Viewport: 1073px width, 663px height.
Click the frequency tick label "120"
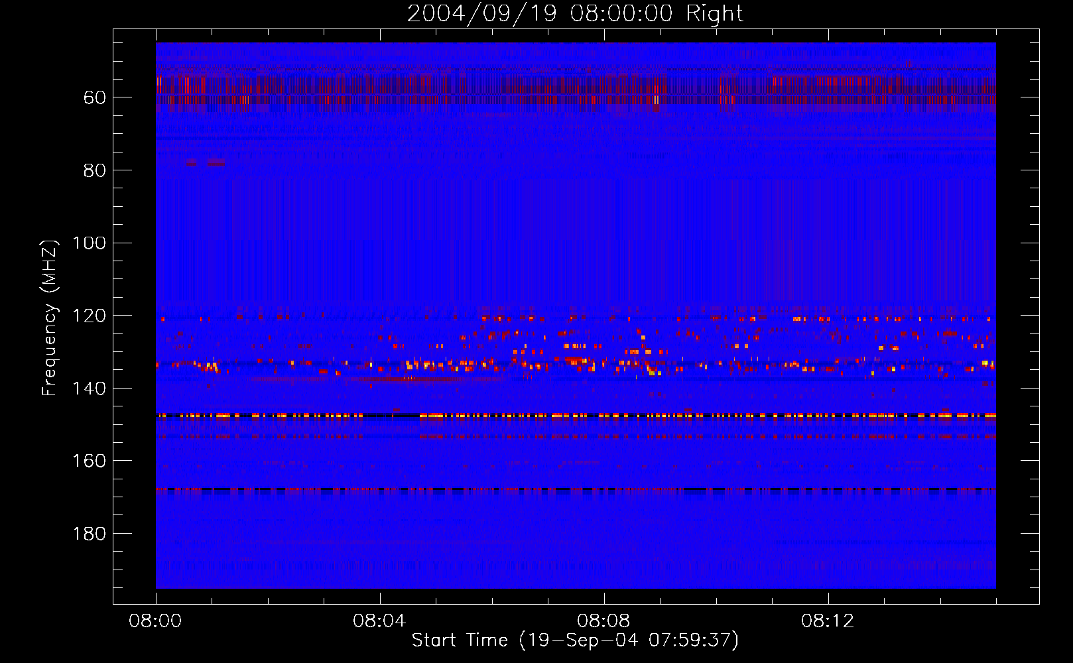pos(89,316)
